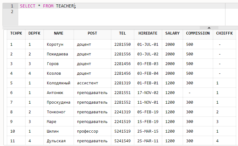Viewport: 238px width, 146px height.
Task: Click the hire date 25-MAR-15
Action: click(148, 131)
